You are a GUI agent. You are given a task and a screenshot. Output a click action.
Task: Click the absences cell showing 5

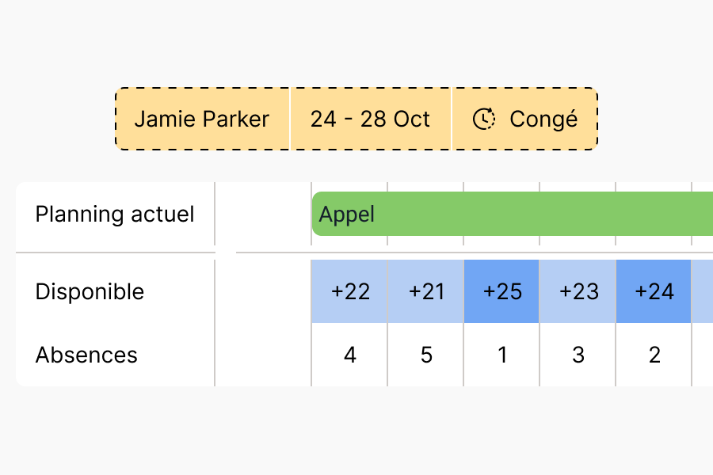coord(426,355)
